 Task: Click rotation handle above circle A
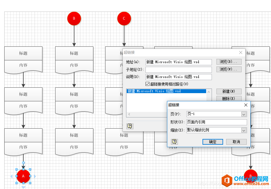coord(23,163)
